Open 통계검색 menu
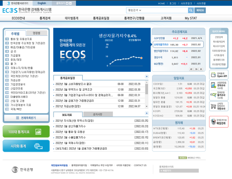 pyautogui.click(x=45, y=18)
